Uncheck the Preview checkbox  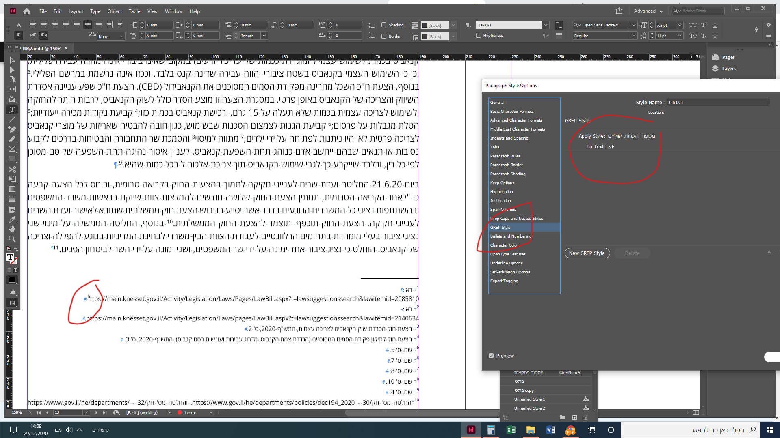tap(491, 356)
